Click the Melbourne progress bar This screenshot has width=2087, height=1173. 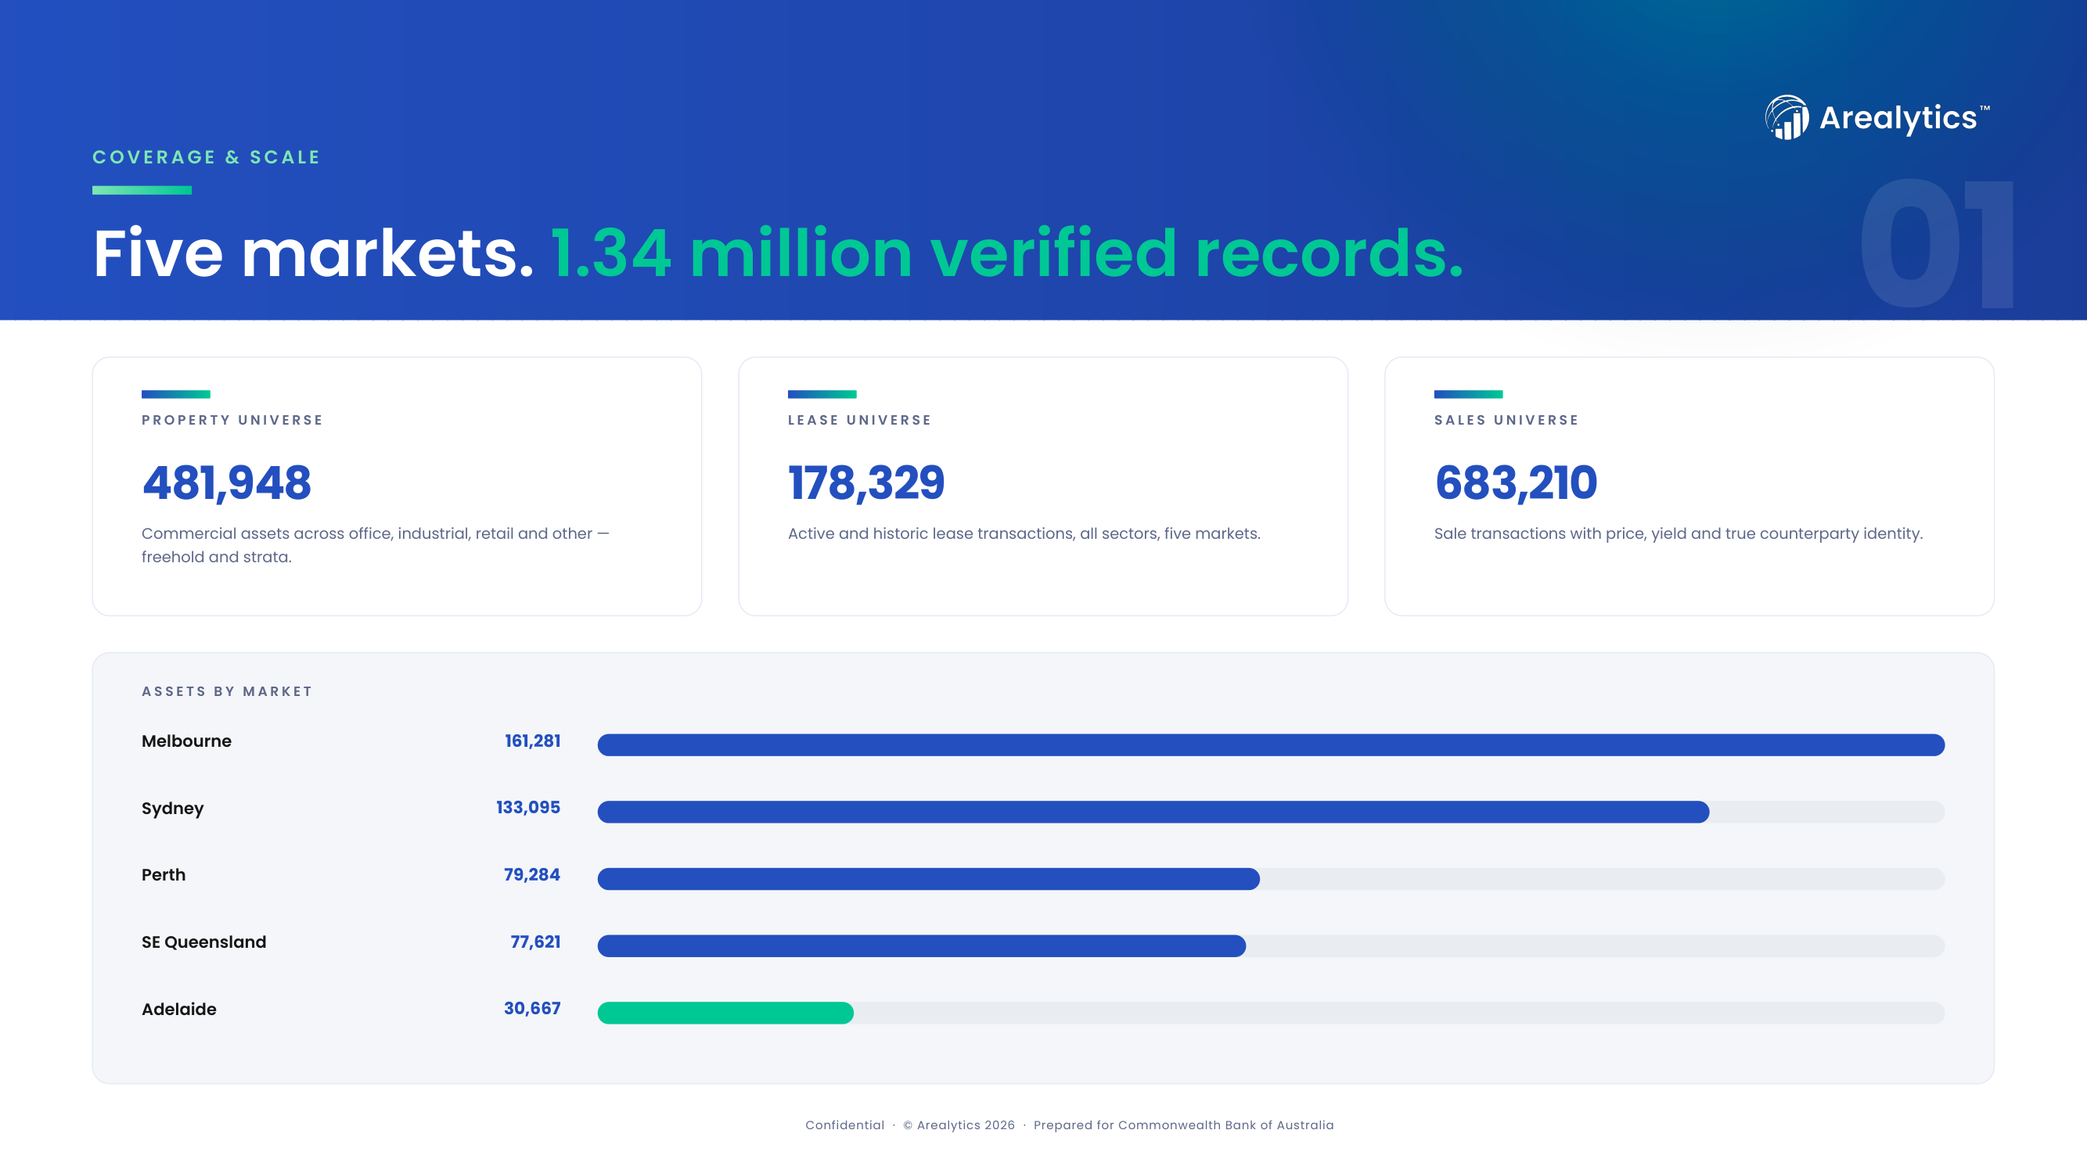point(1270,744)
